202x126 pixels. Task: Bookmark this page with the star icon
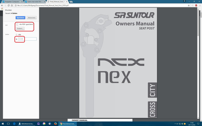(x=189, y=5)
